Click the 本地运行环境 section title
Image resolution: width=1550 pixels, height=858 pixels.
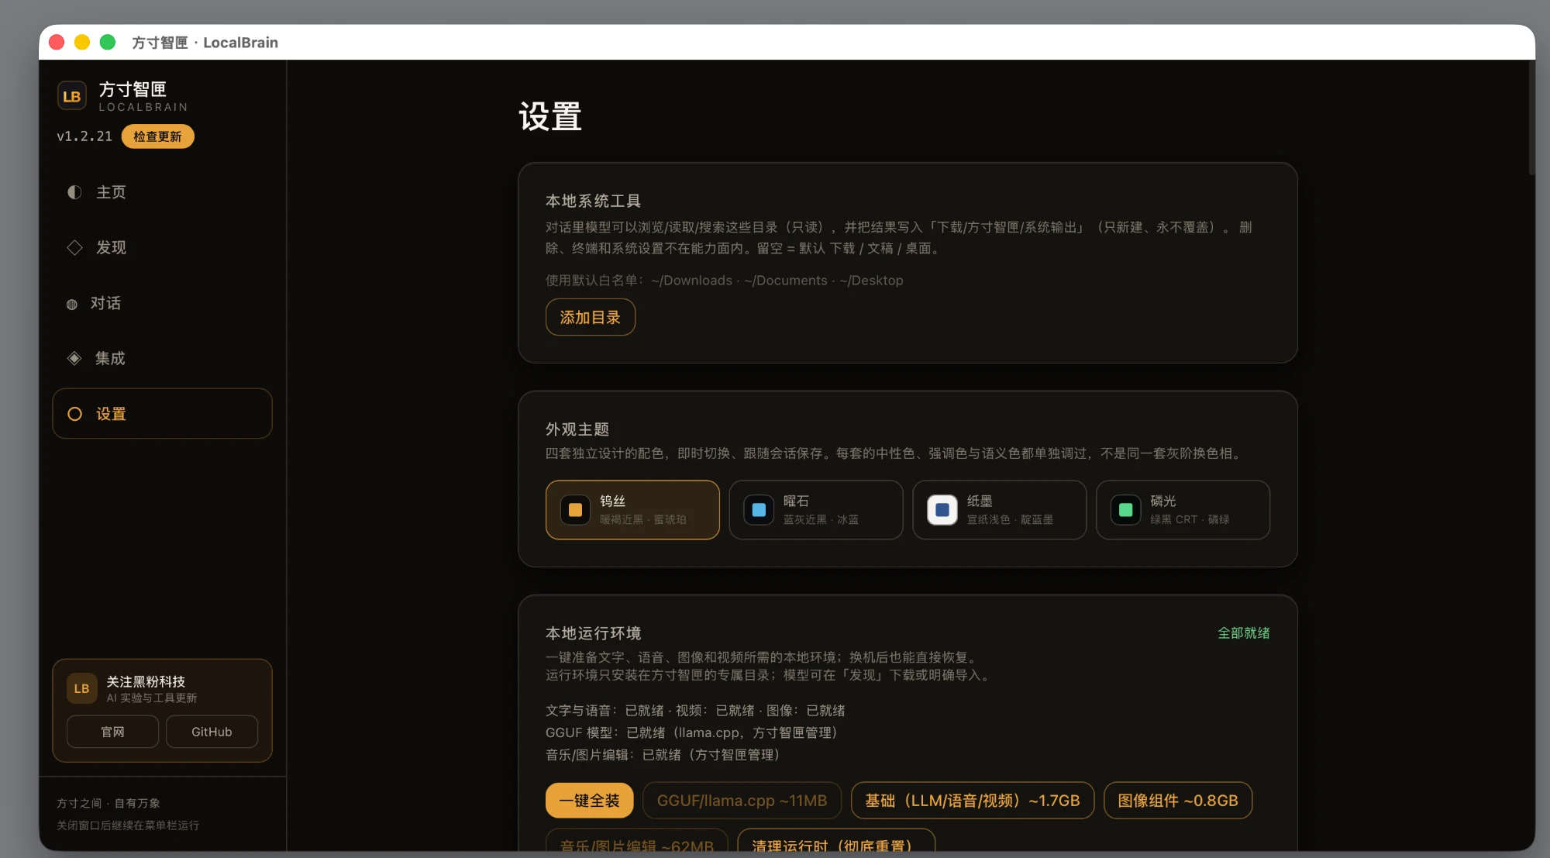tap(593, 633)
